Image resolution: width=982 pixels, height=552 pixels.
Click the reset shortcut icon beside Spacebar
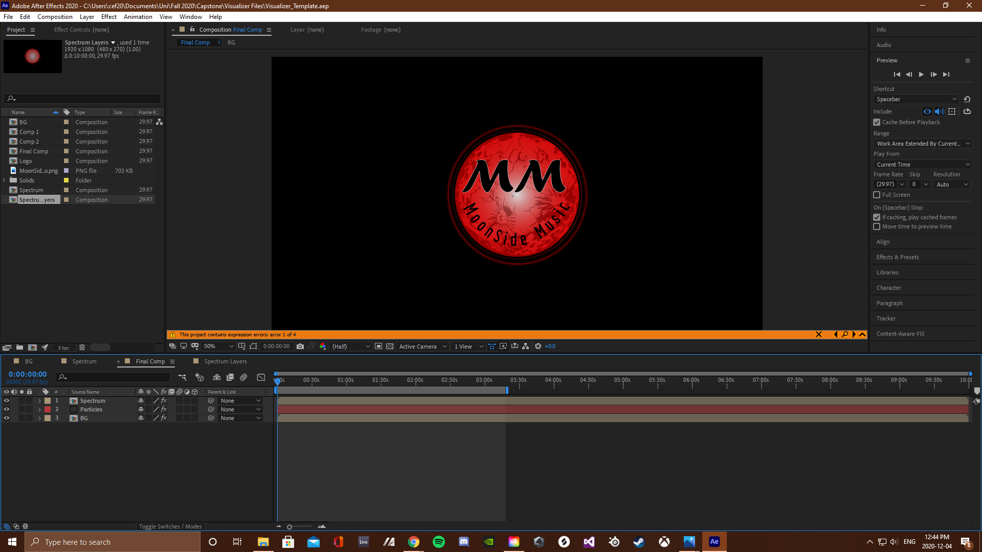click(x=967, y=99)
